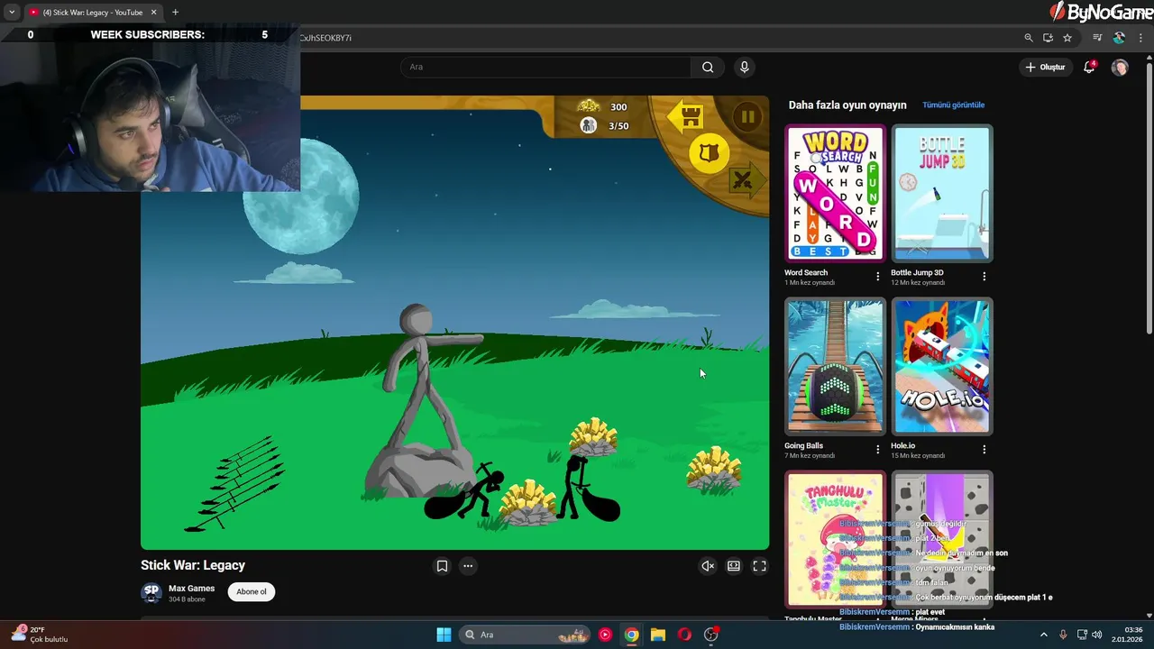Click the Stick War: Legacy title text
1154x649 pixels.
coord(193,565)
